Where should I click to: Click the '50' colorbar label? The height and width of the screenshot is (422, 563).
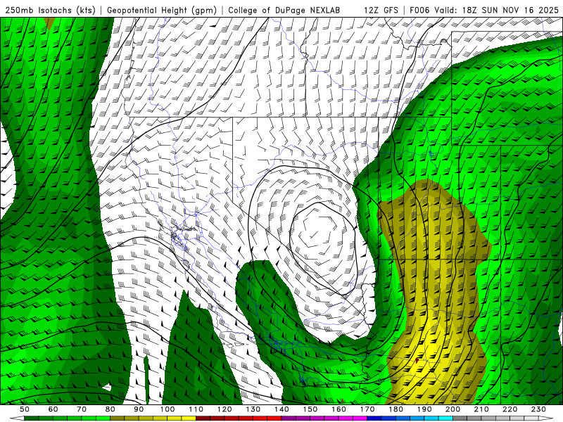tap(25, 409)
